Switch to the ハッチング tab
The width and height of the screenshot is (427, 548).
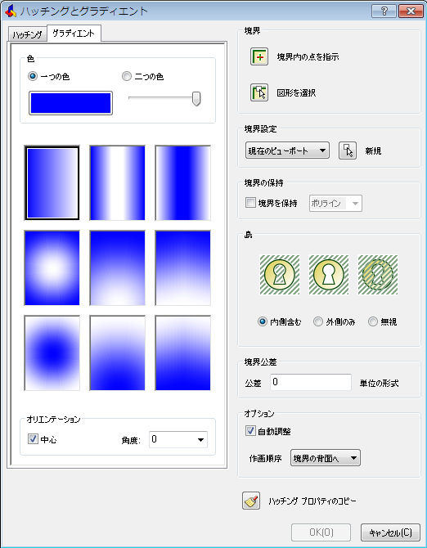pos(27,34)
